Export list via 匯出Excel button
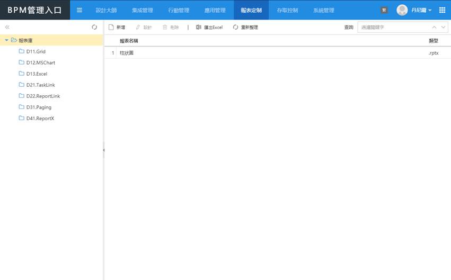This screenshot has width=451, height=280. 209,28
